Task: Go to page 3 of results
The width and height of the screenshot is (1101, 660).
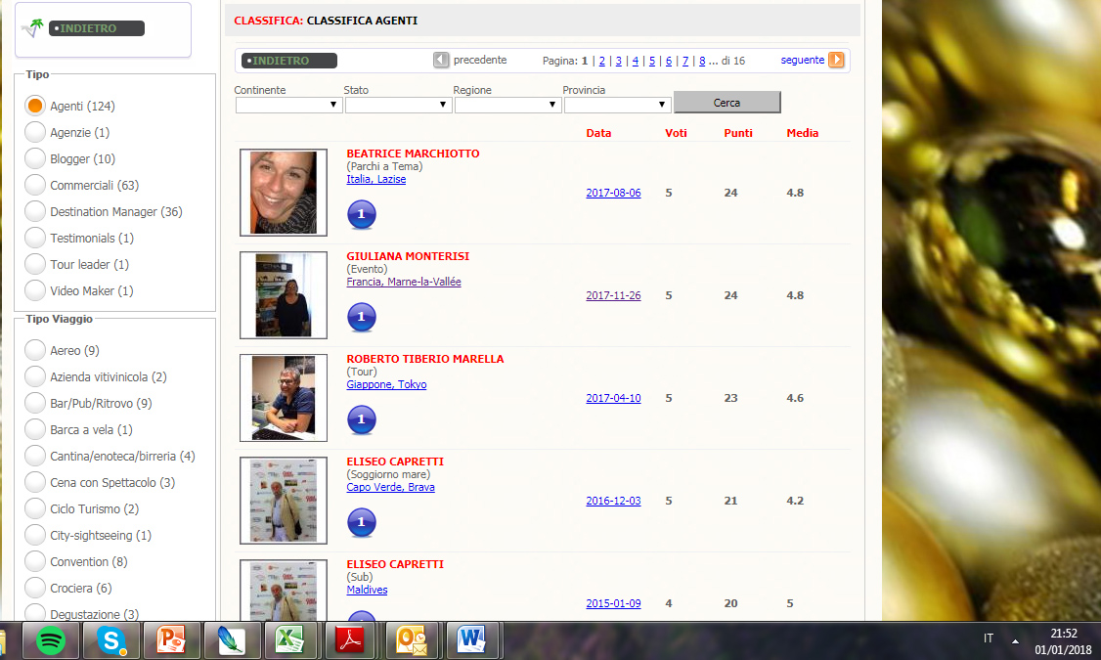Action: click(x=619, y=61)
